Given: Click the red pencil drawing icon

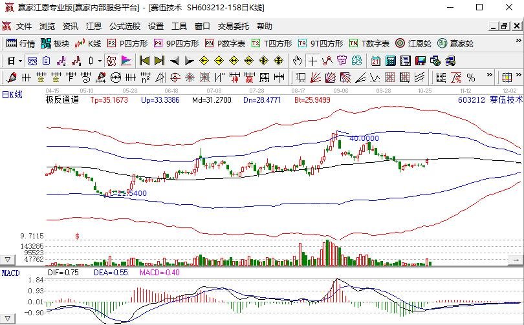Looking at the screenshot, I should [12, 78].
